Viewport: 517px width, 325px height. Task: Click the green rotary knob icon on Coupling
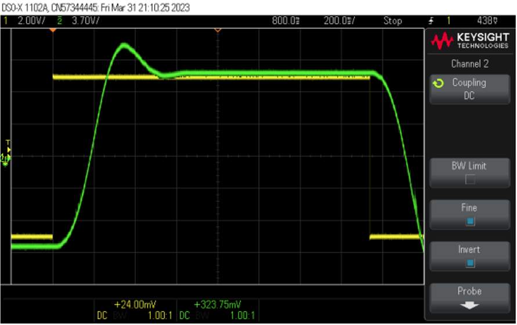click(x=438, y=83)
